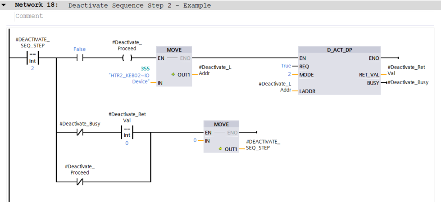
Task: Collapse Network 18 with the triangle expander
Action: (4, 5)
